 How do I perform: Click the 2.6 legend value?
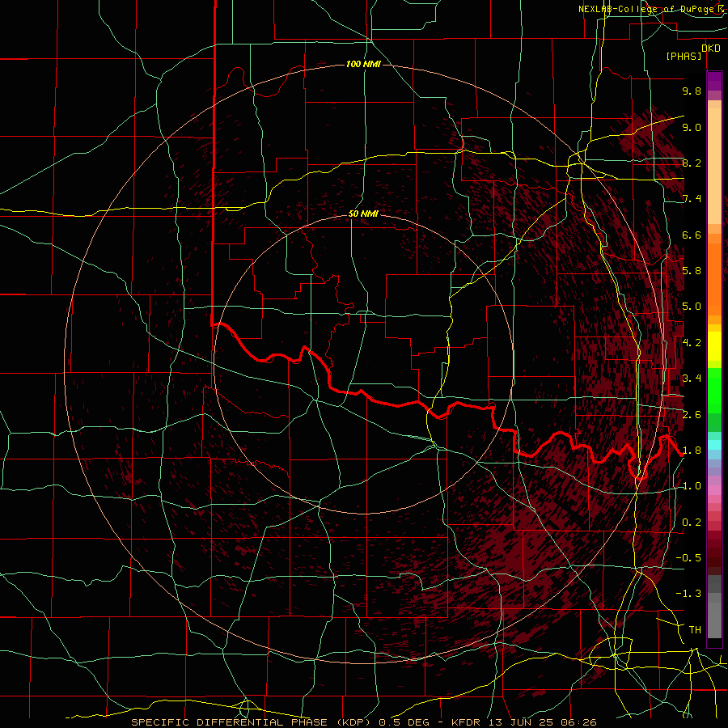point(692,414)
